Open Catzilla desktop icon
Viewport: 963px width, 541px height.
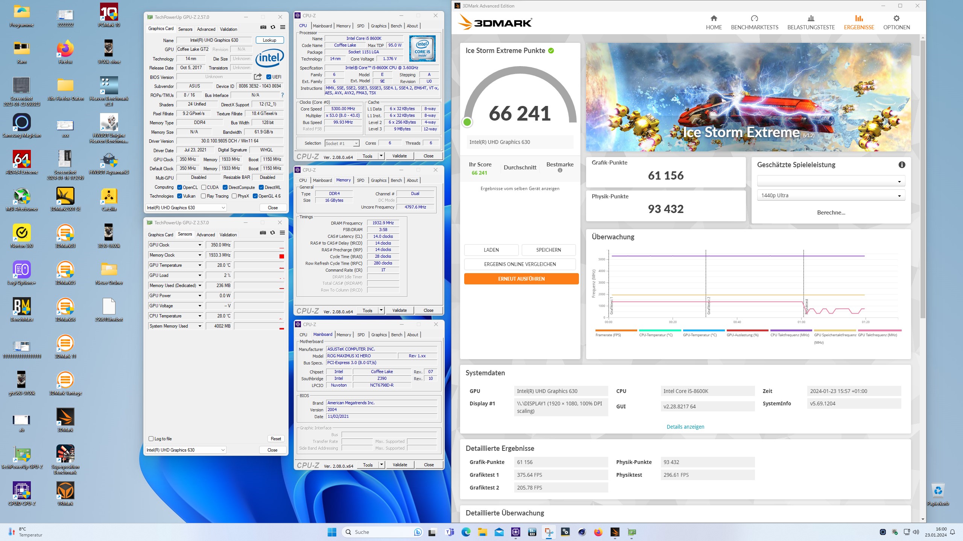coord(109,199)
